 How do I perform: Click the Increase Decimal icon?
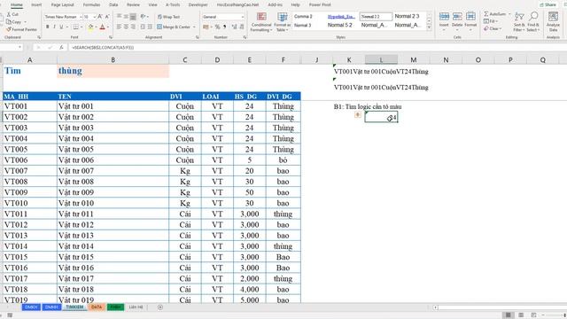234,27
